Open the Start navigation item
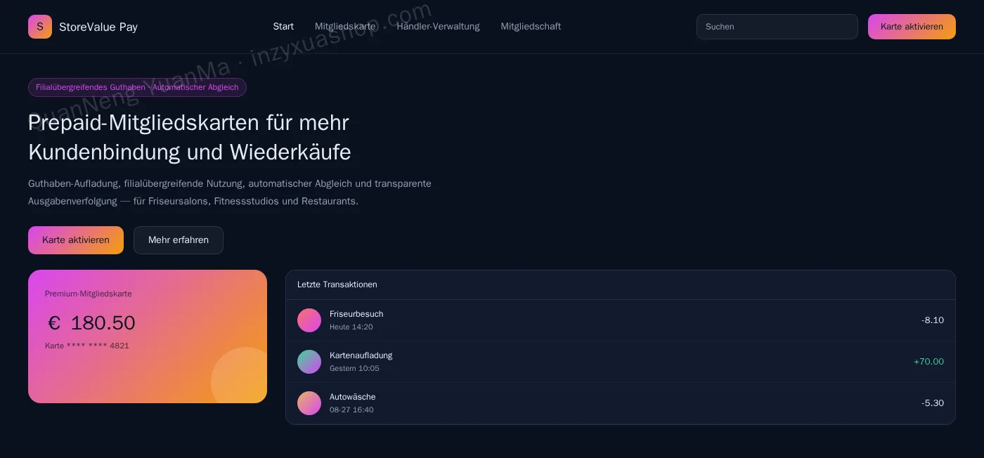The image size is (984, 458). coord(283,27)
